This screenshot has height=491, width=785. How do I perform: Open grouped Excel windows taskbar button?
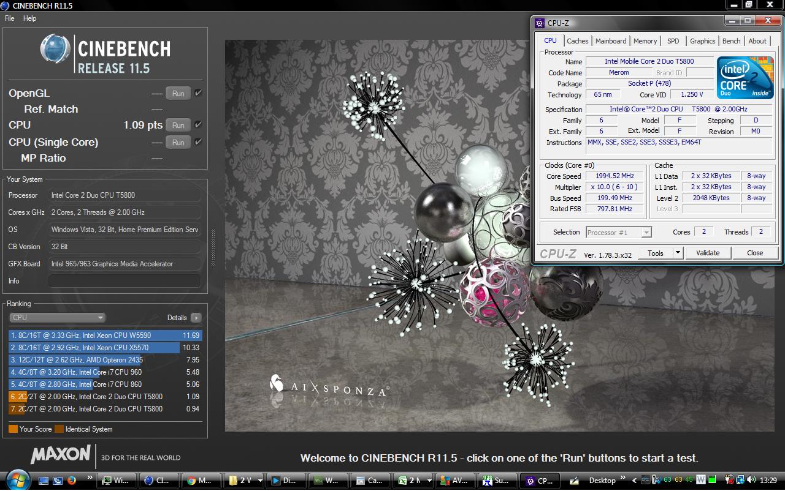click(413, 481)
